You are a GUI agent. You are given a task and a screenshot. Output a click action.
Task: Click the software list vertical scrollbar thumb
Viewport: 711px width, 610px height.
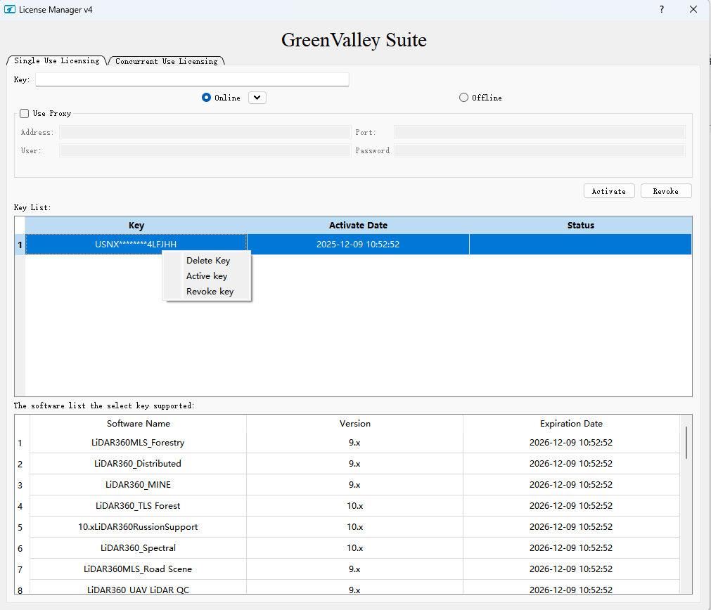(x=686, y=442)
